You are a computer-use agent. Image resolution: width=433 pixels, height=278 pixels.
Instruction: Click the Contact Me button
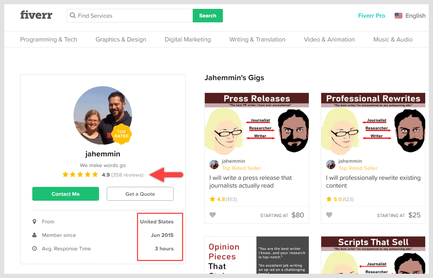click(66, 194)
